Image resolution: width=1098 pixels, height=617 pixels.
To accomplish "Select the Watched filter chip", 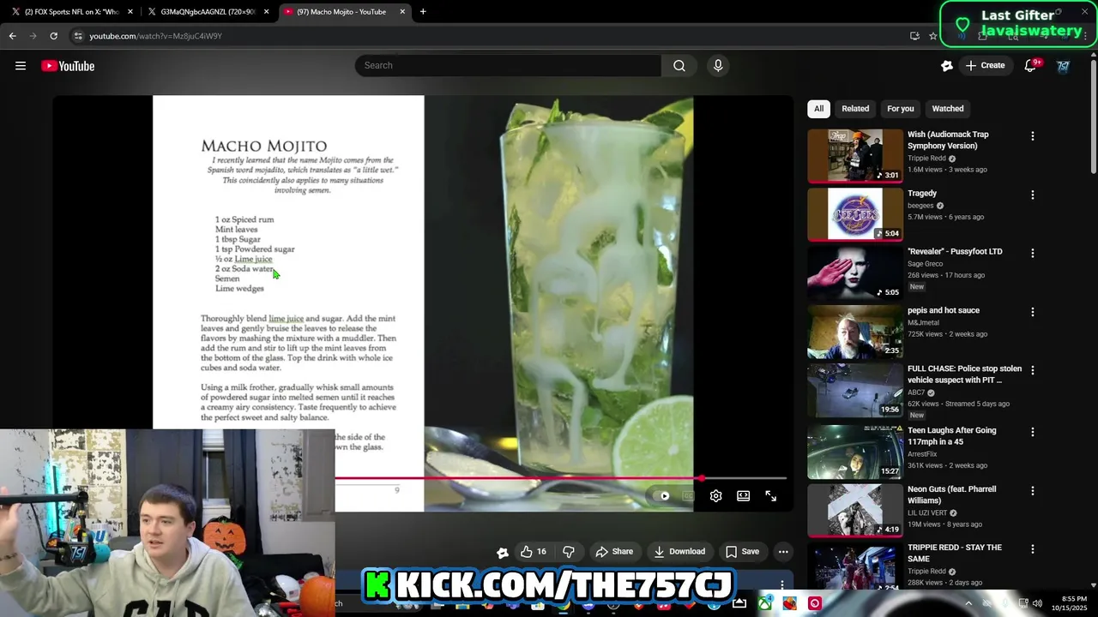I will 948,109.
